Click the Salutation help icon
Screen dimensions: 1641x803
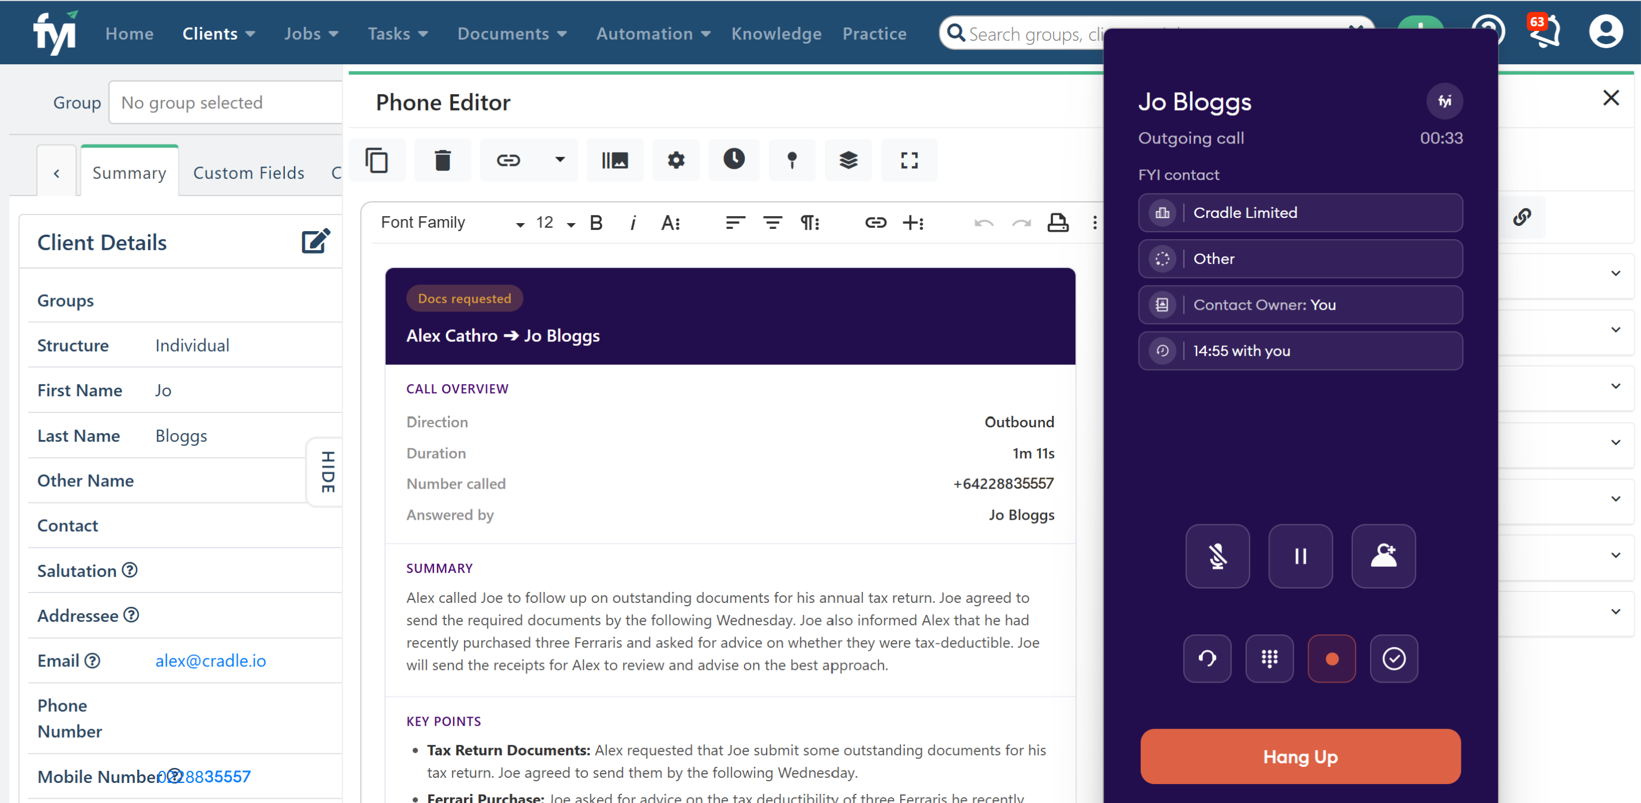click(x=129, y=570)
